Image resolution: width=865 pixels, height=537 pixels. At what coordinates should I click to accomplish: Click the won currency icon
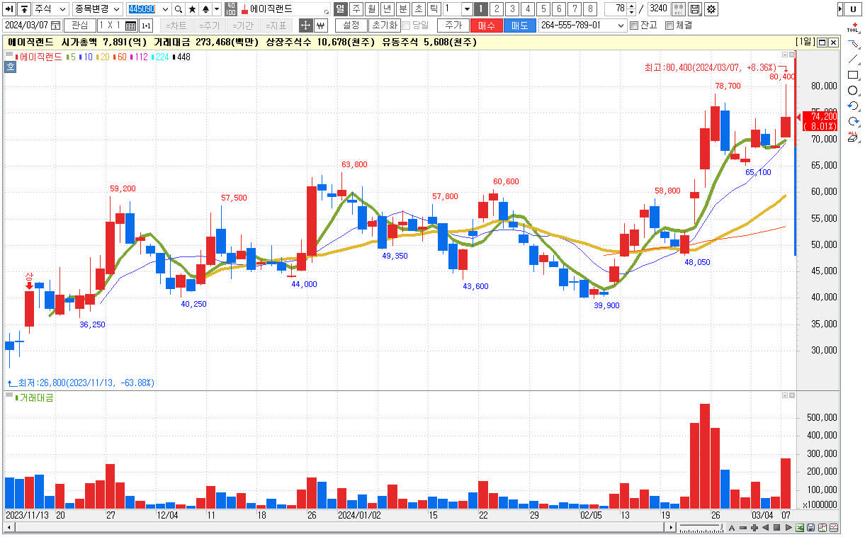coord(320,26)
